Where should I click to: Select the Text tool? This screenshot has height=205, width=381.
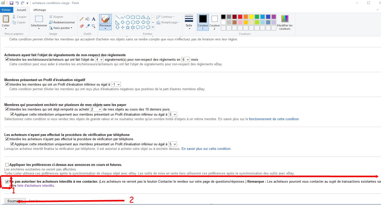[x=93, y=19]
